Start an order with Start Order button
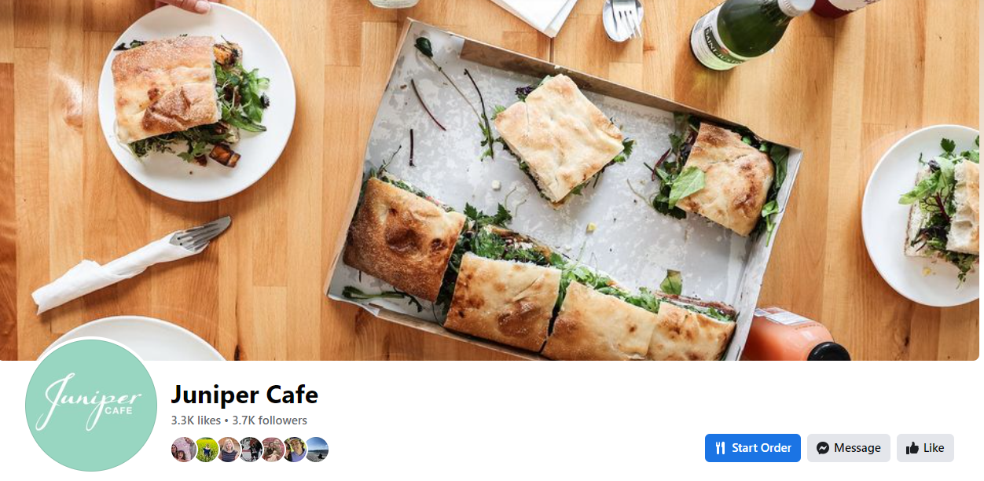This screenshot has height=481, width=984. pos(753,448)
